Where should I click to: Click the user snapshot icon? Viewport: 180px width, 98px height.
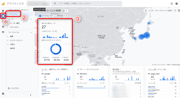coord(146,11)
